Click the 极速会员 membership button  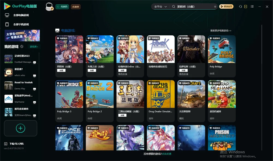click(226, 7)
